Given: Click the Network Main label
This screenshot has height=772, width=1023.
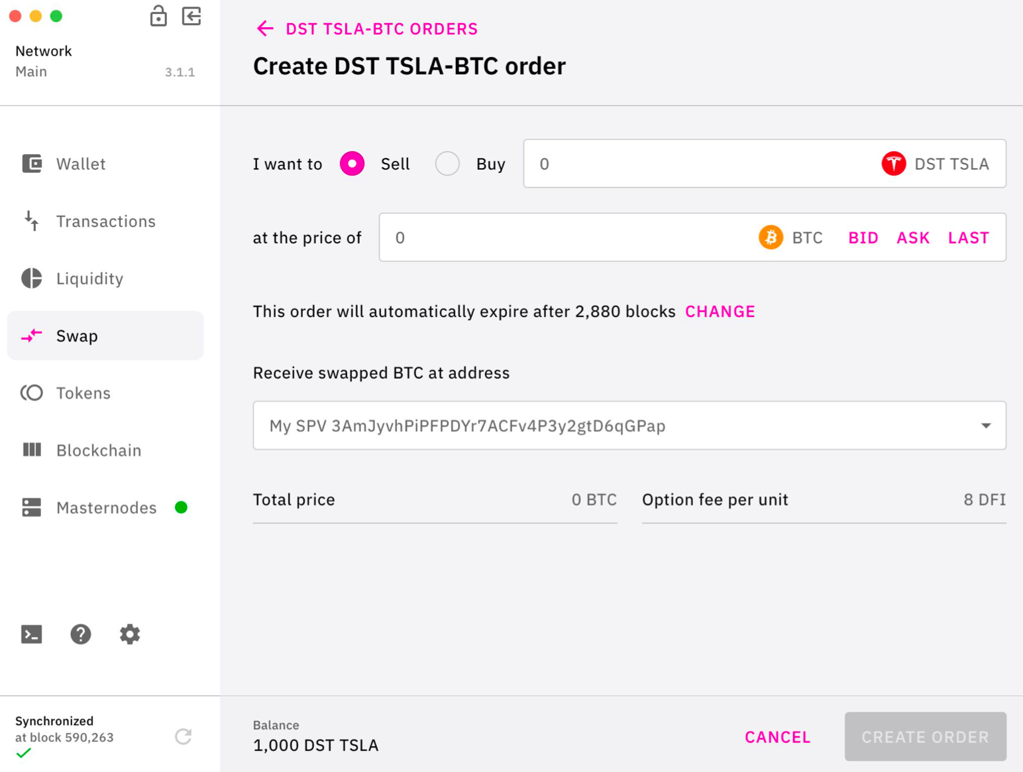Looking at the screenshot, I should [x=43, y=61].
